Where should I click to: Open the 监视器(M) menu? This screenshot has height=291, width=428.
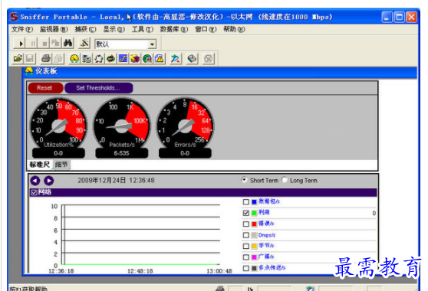coord(54,29)
